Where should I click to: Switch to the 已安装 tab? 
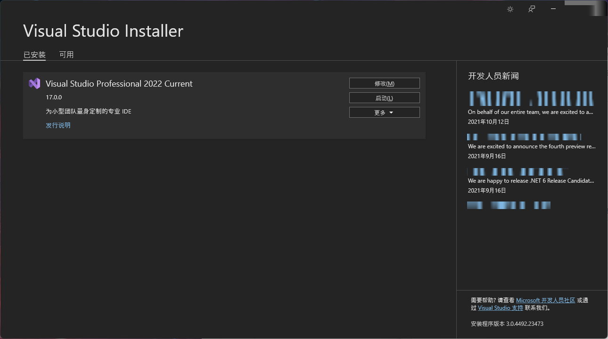point(34,55)
